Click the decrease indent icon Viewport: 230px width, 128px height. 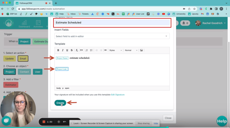[97, 50]
